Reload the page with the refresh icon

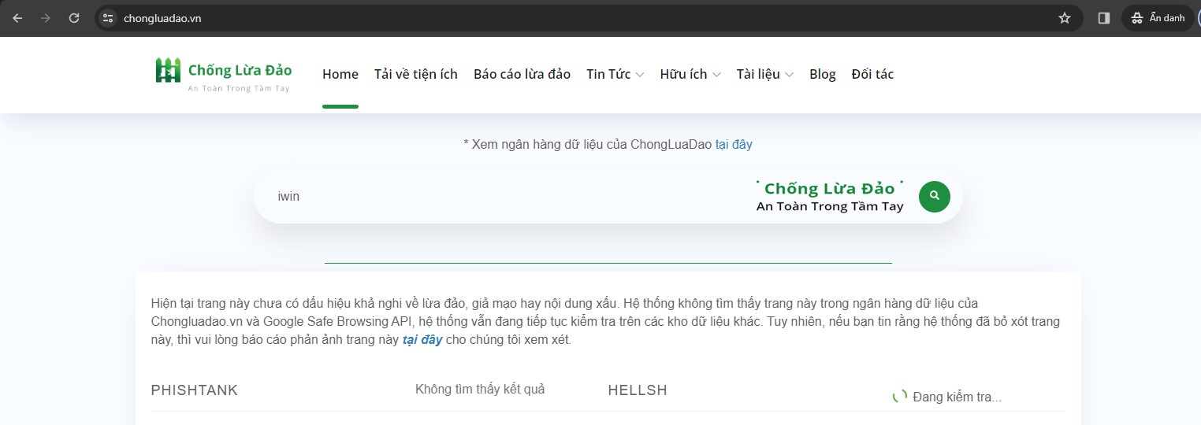(x=74, y=18)
